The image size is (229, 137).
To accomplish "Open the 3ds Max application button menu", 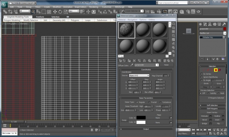I will (x=4, y=5).
